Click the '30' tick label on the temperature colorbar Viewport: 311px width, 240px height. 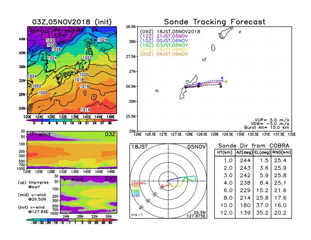coord(110,124)
